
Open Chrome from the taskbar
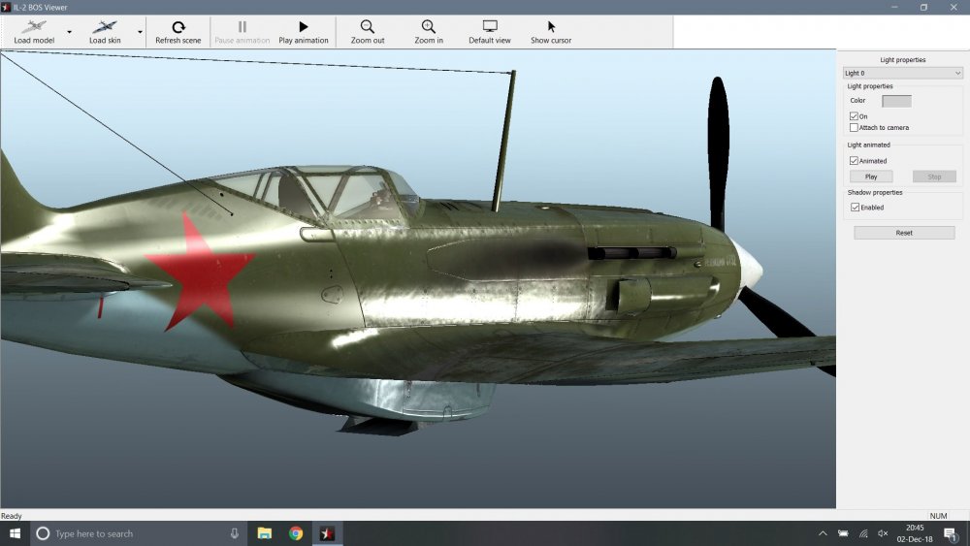click(x=296, y=533)
